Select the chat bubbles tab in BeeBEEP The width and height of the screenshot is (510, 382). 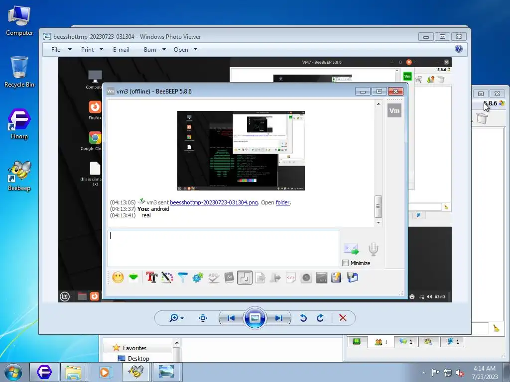tap(406, 341)
